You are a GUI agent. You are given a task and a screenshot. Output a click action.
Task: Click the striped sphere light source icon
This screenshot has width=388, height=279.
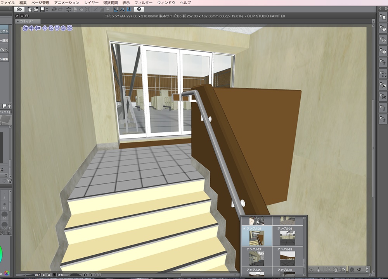coord(352,270)
